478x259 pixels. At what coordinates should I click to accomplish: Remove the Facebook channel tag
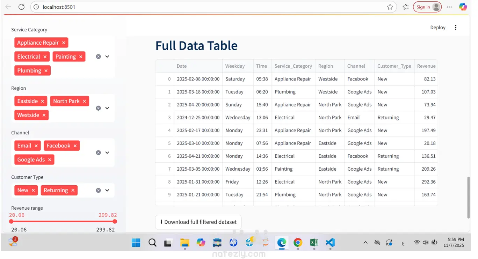75,146
